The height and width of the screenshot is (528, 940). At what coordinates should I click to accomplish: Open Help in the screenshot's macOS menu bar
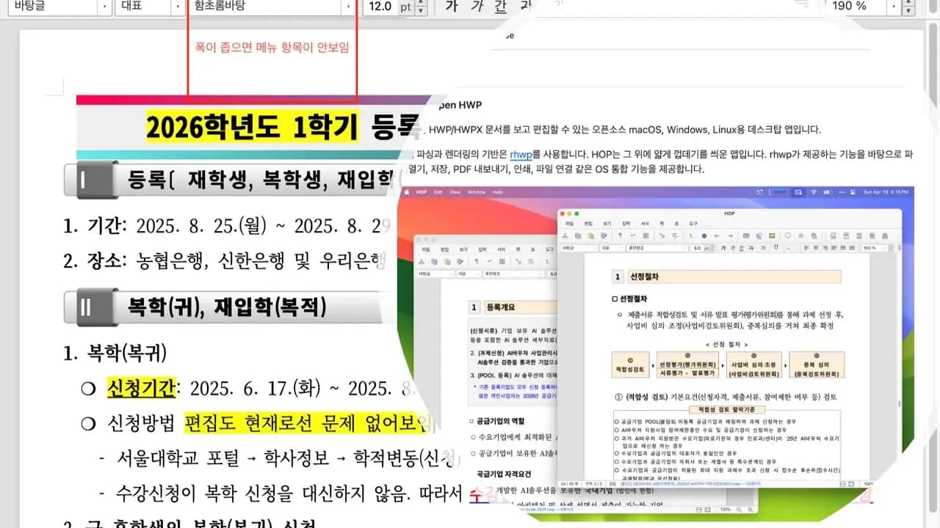(x=497, y=191)
